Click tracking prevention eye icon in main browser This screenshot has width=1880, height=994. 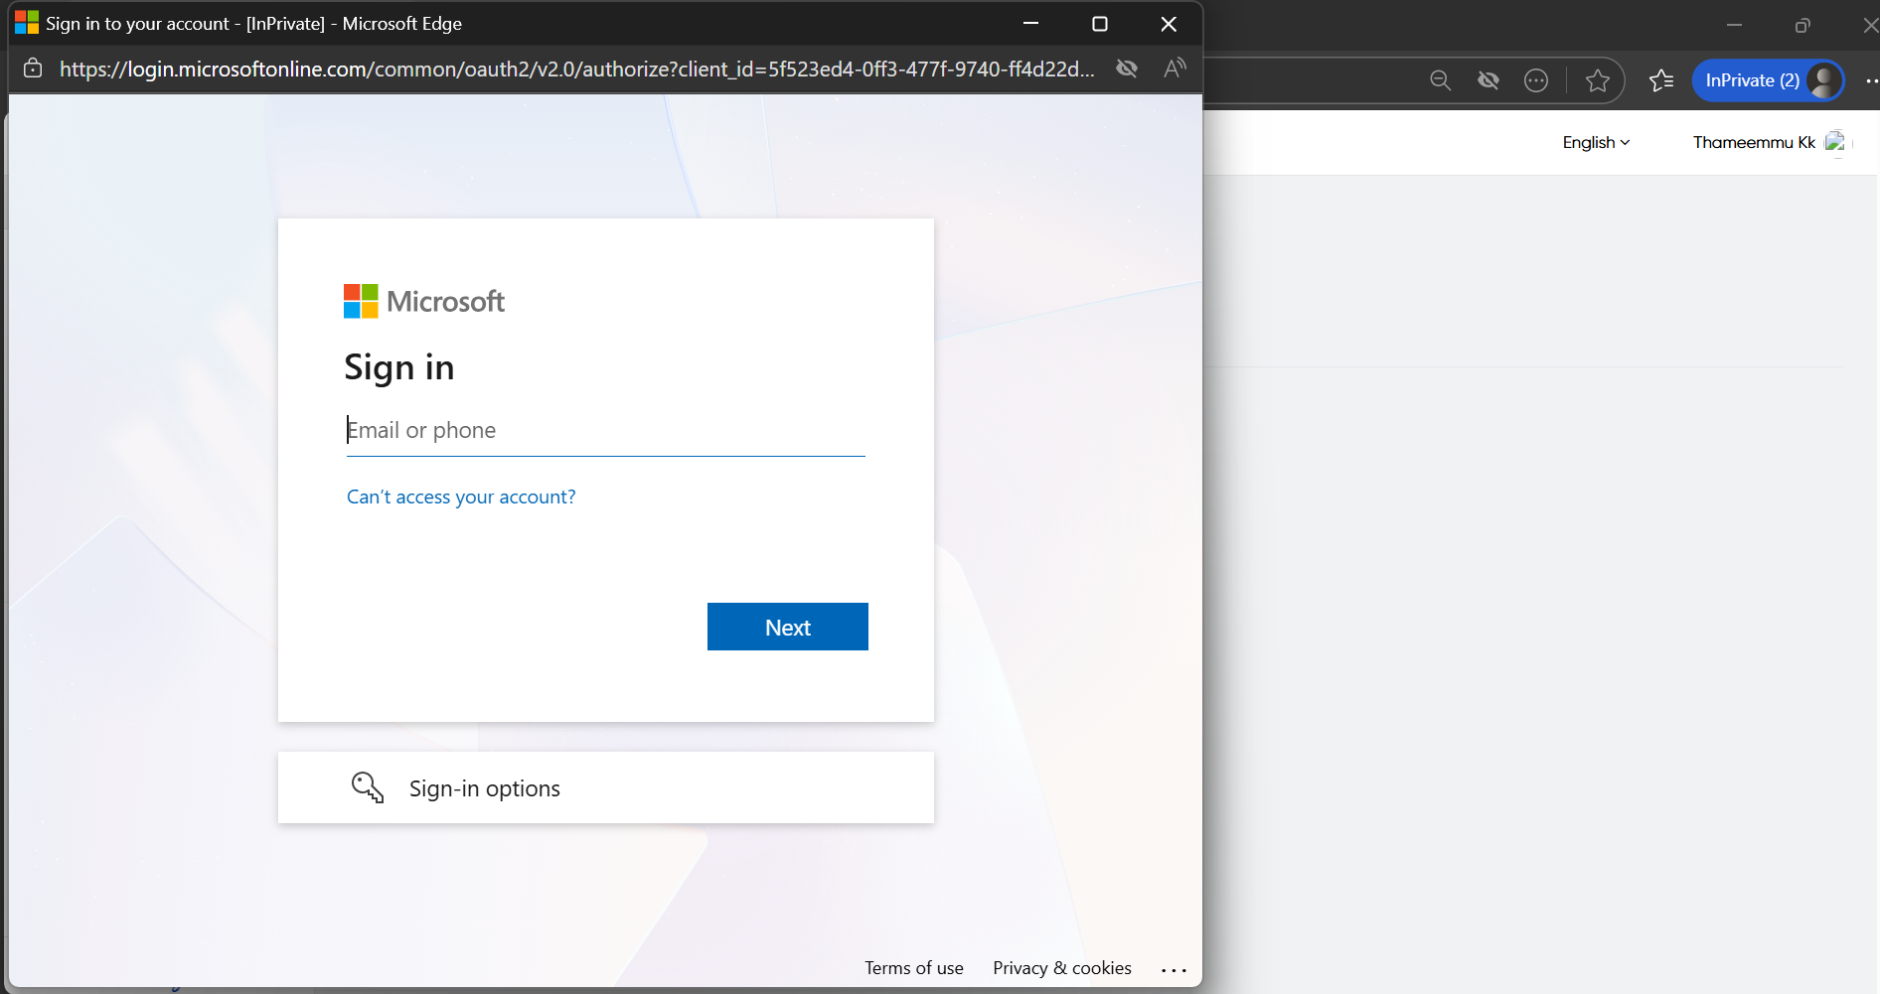(1488, 80)
